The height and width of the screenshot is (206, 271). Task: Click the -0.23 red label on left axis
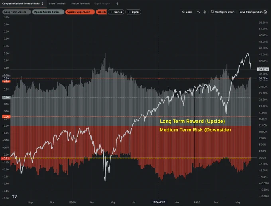[6, 159]
